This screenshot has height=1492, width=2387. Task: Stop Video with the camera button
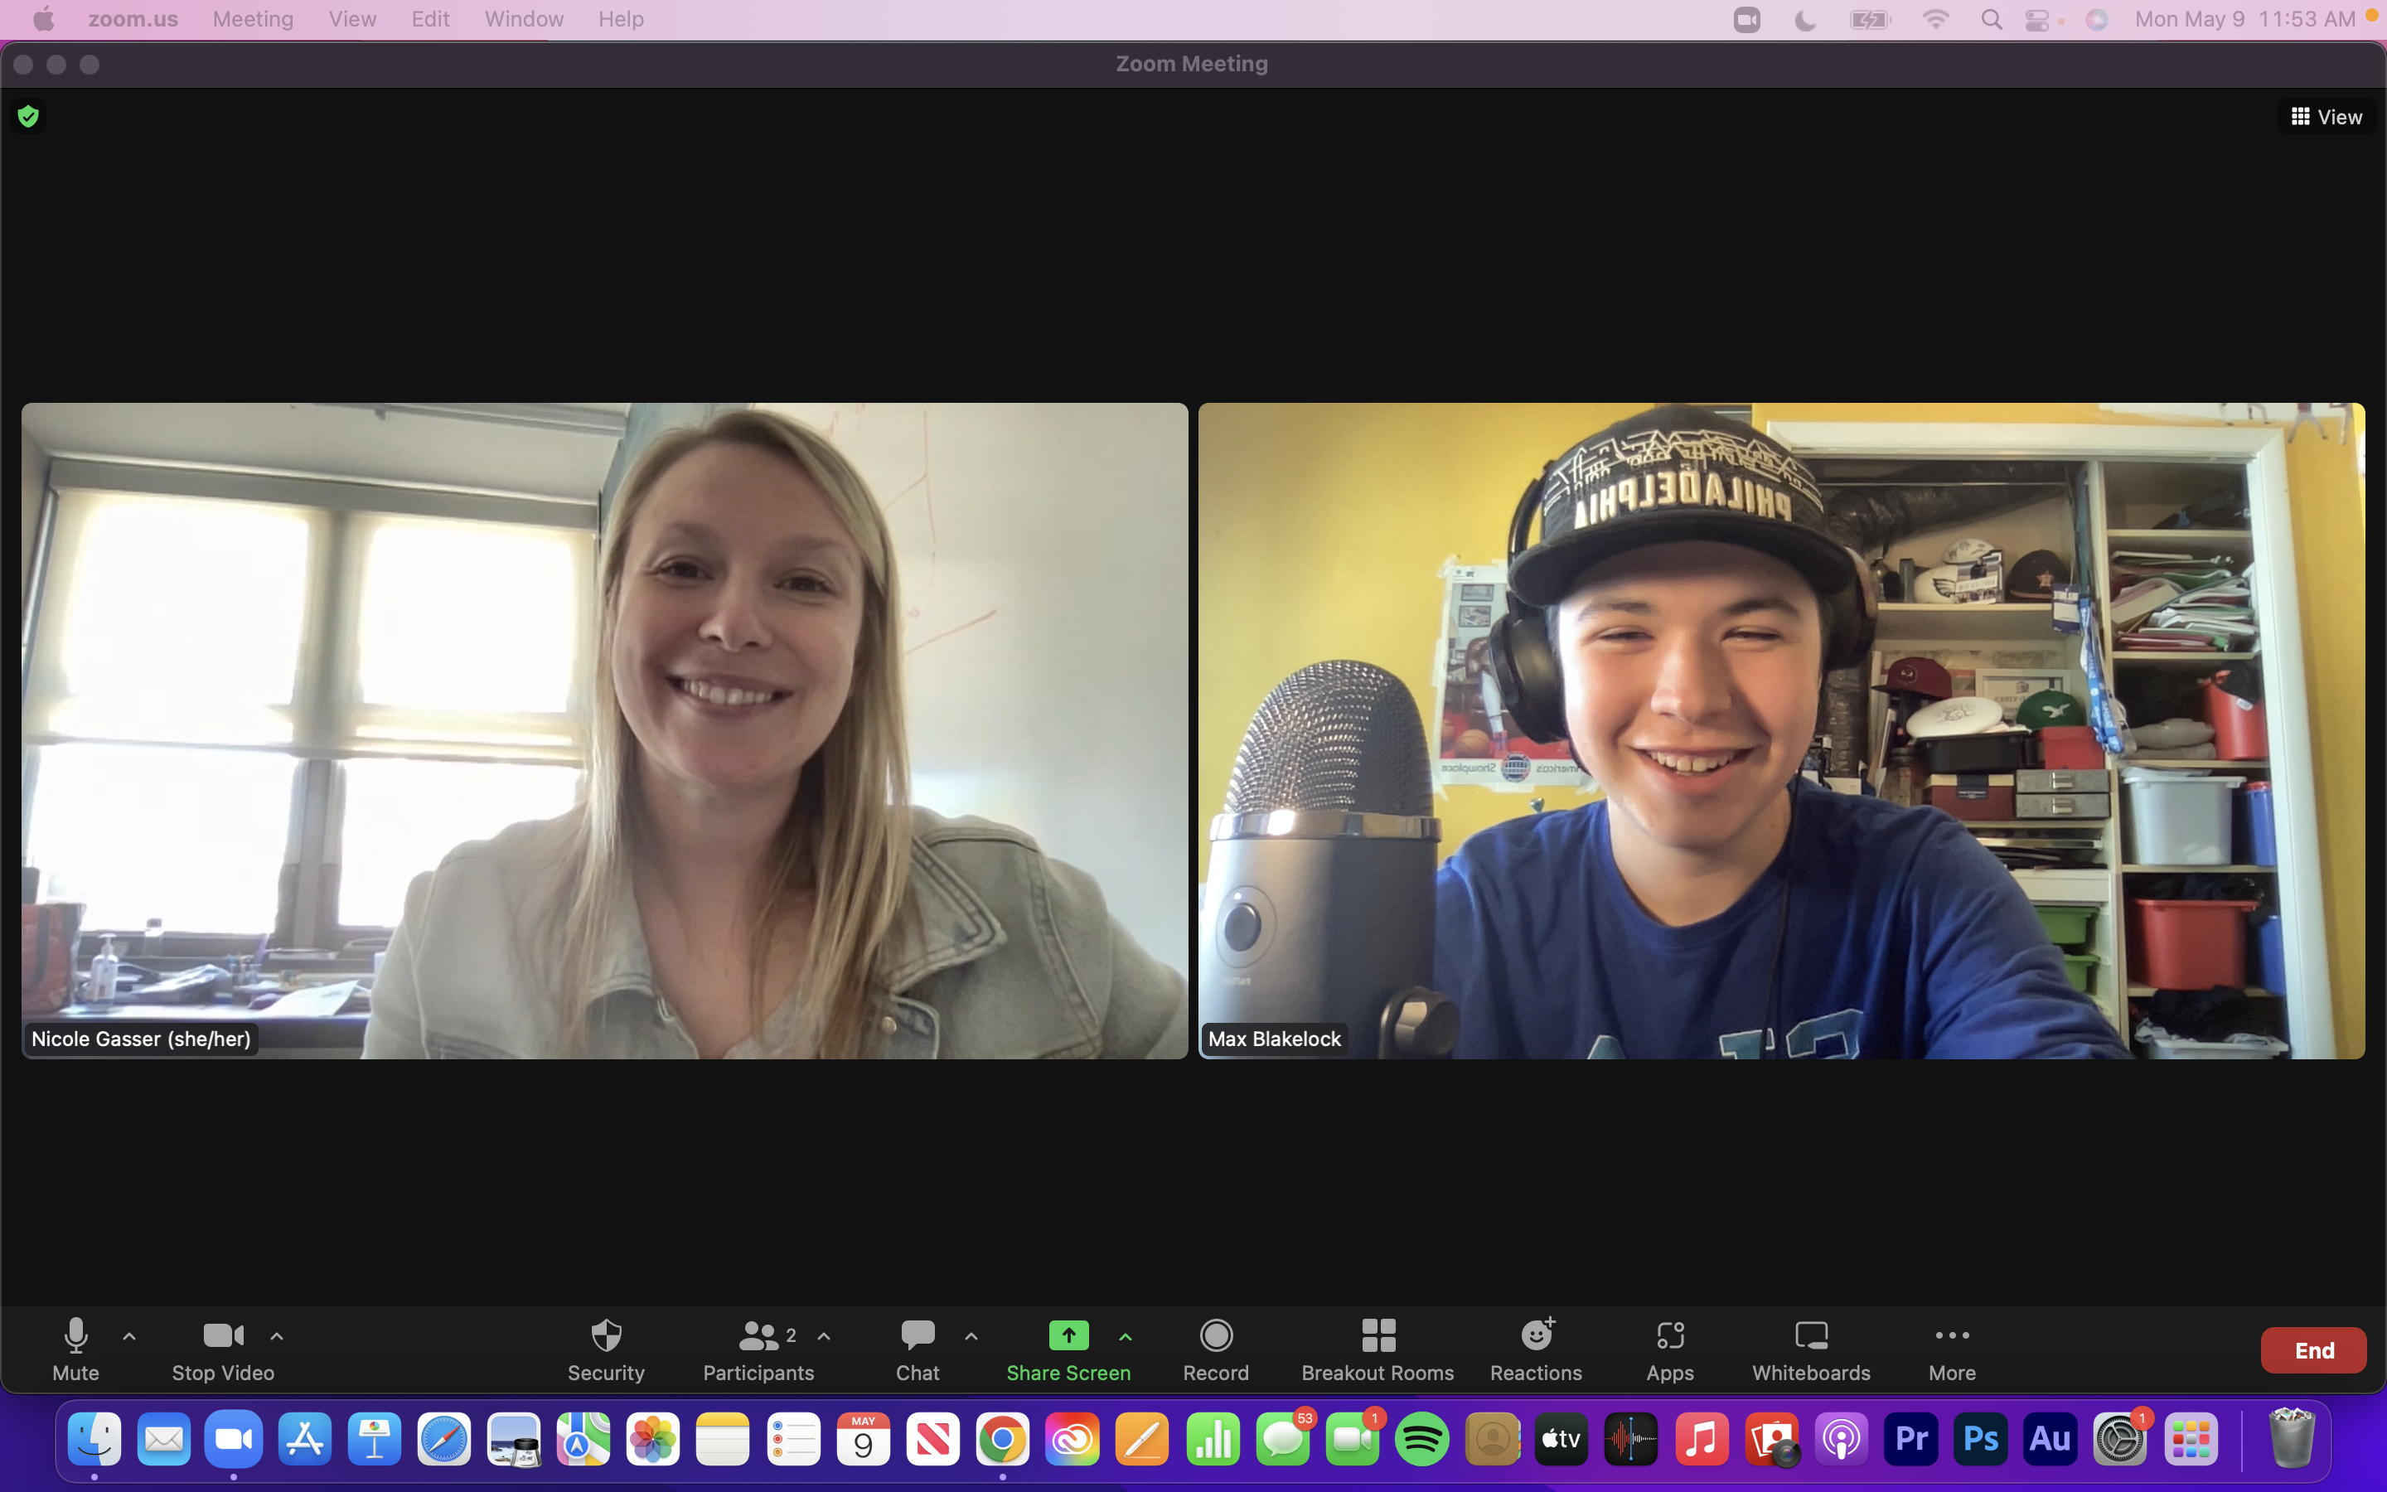pos(223,1349)
